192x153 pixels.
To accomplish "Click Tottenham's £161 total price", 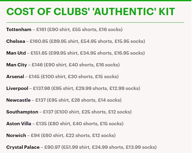I will click(x=41, y=30).
